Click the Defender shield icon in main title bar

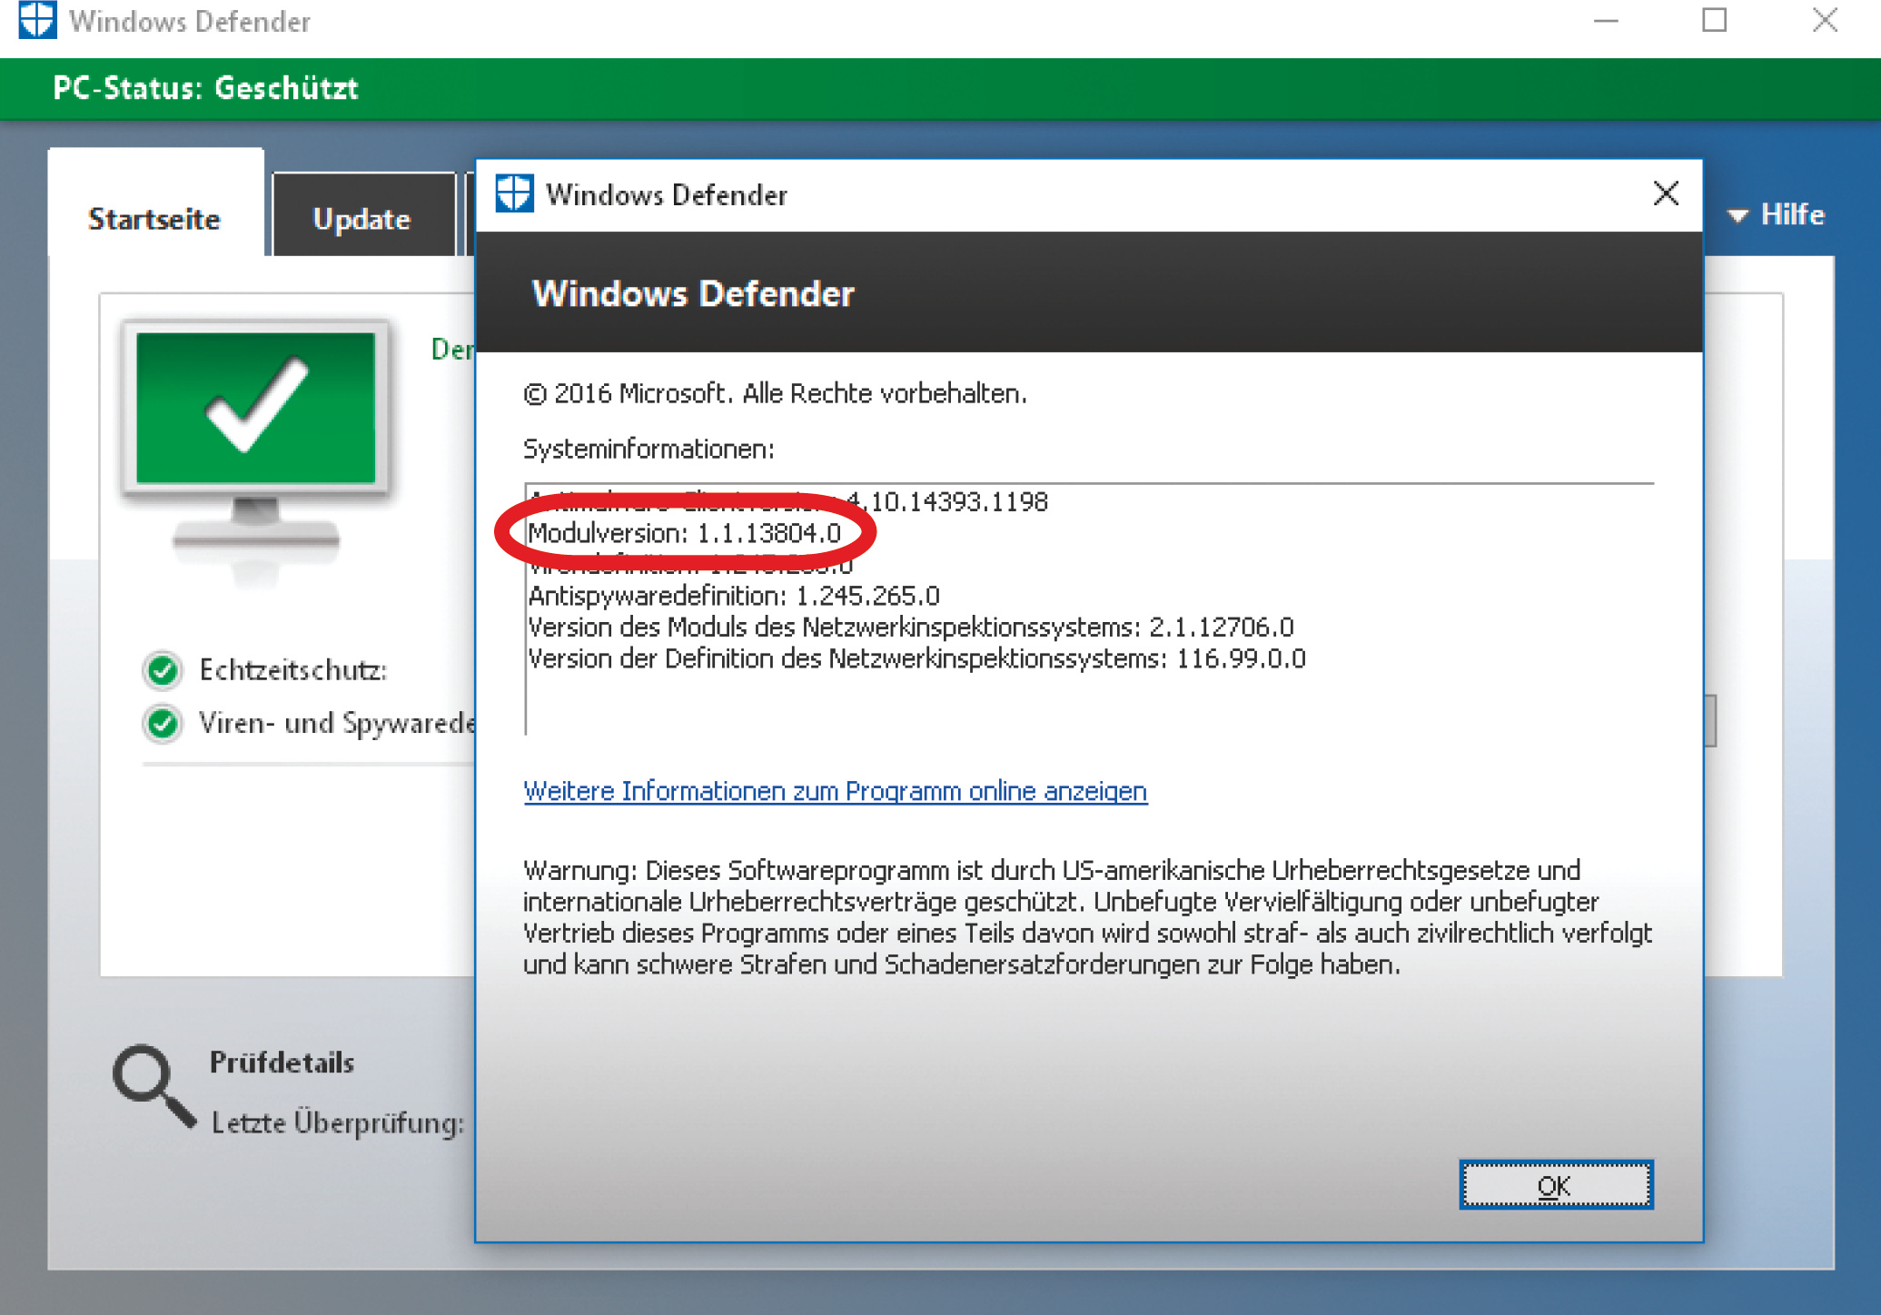[37, 20]
